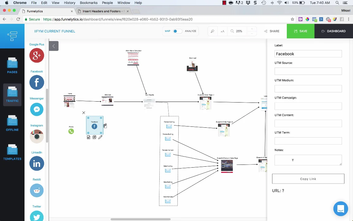Click the Copy Link button
This screenshot has width=353, height=221.
[x=308, y=179]
